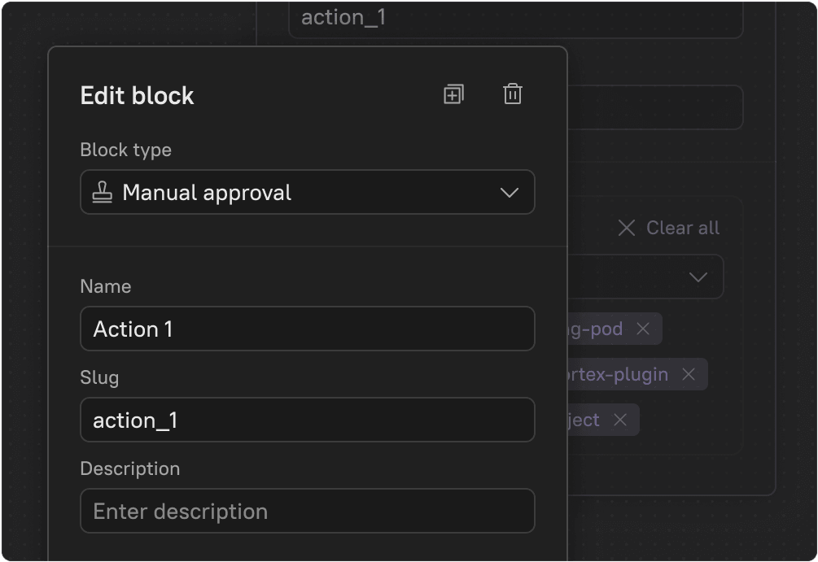
Task: Click the stamp icon beside Manual approval
Action: (x=101, y=192)
